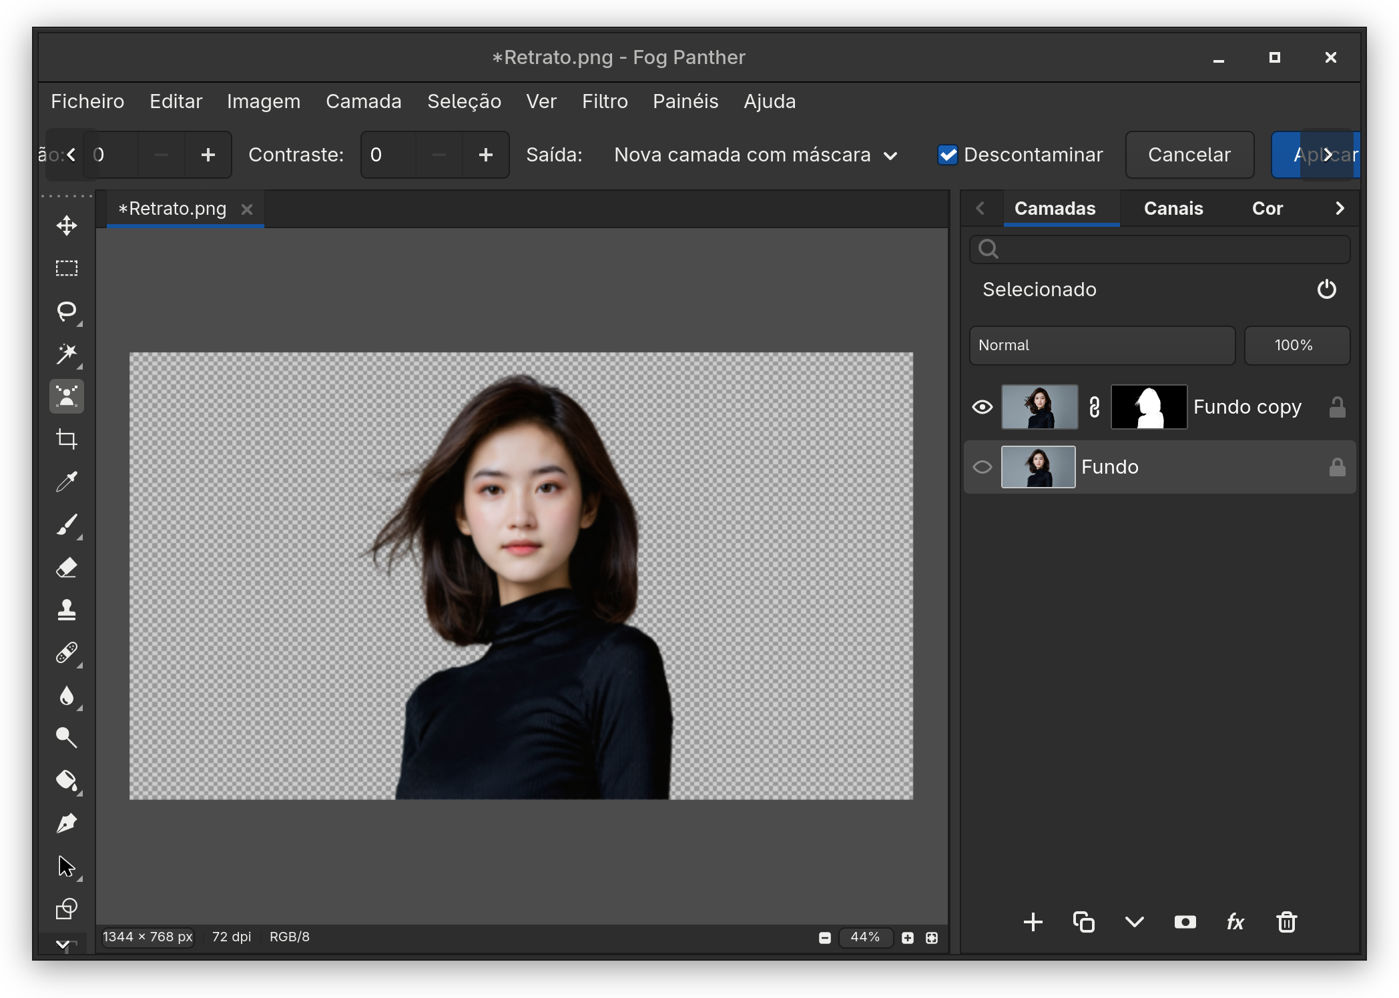Increase the Contraste value
The width and height of the screenshot is (1399, 998).
pyautogui.click(x=486, y=155)
